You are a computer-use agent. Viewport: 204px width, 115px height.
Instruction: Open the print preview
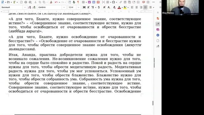click(x=30, y=2)
